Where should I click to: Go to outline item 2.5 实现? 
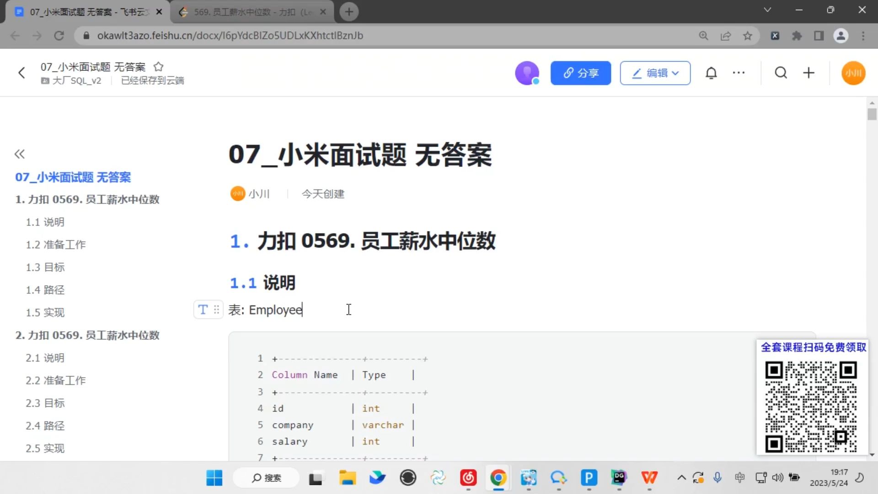point(45,448)
